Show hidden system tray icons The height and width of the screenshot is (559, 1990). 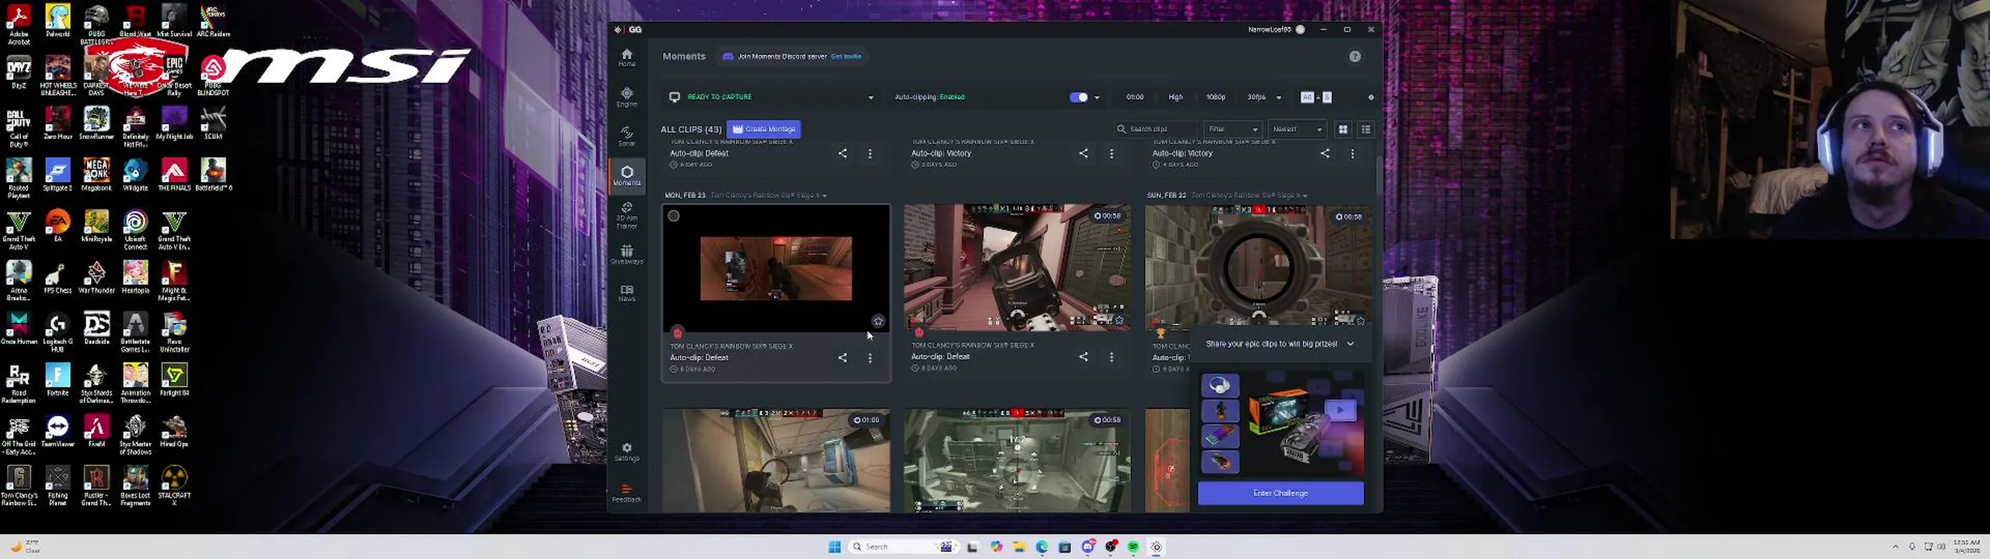(1895, 547)
